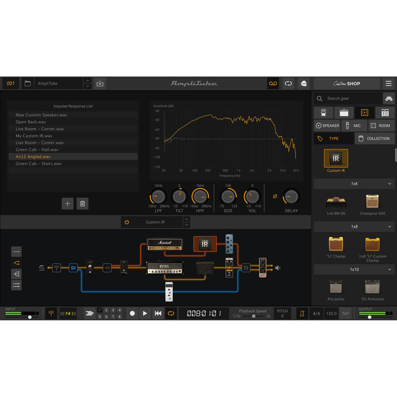The width and height of the screenshot is (397, 397).
Task: Toggle Custom IR power button
Action: pos(127,222)
